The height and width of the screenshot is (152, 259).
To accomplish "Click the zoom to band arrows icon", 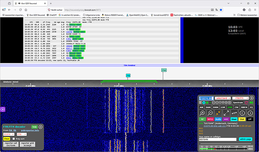I will pos(218,113).
